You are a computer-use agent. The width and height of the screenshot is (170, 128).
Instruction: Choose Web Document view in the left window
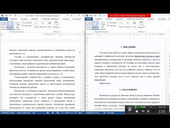[18, 26]
